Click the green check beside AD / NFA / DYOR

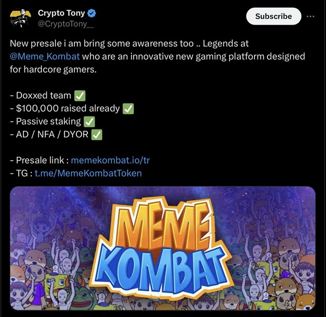[97, 135]
